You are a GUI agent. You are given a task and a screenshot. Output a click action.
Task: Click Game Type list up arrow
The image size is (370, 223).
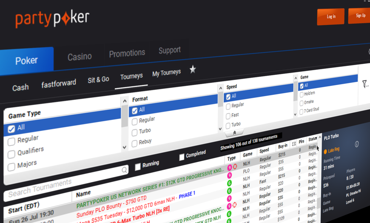(125, 101)
